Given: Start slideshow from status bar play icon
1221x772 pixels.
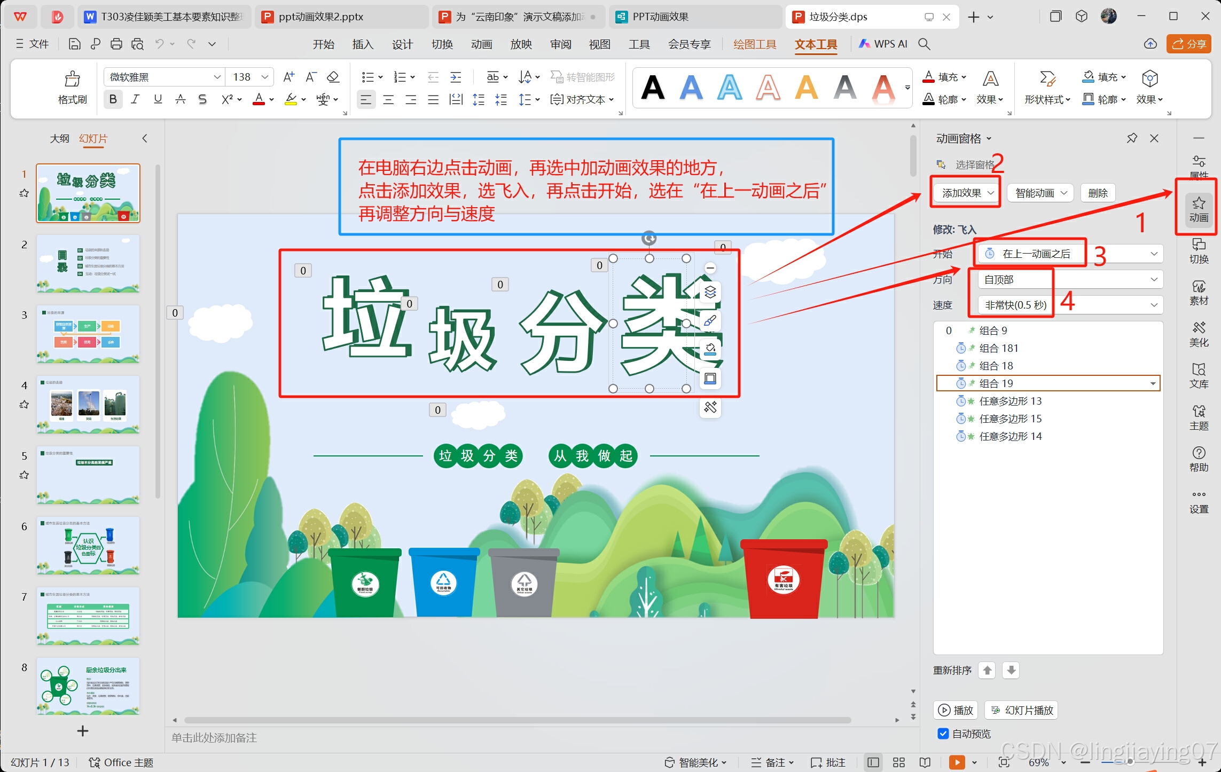Looking at the screenshot, I should pyautogui.click(x=957, y=762).
